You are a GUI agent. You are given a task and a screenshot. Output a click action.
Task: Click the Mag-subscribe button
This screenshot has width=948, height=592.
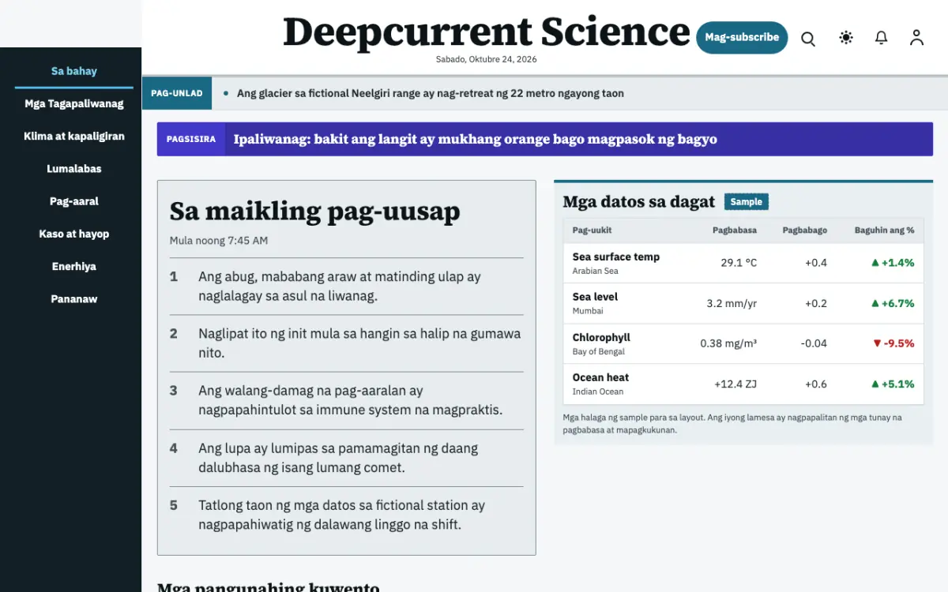pyautogui.click(x=742, y=37)
